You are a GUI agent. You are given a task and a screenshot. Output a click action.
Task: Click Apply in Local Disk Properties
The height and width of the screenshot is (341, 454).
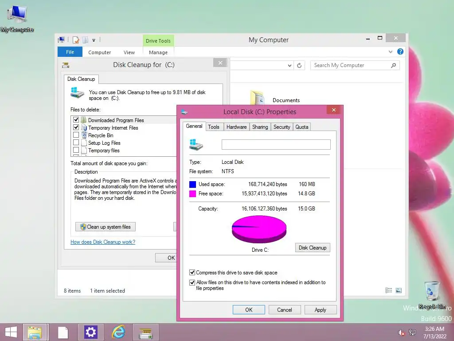point(321,309)
